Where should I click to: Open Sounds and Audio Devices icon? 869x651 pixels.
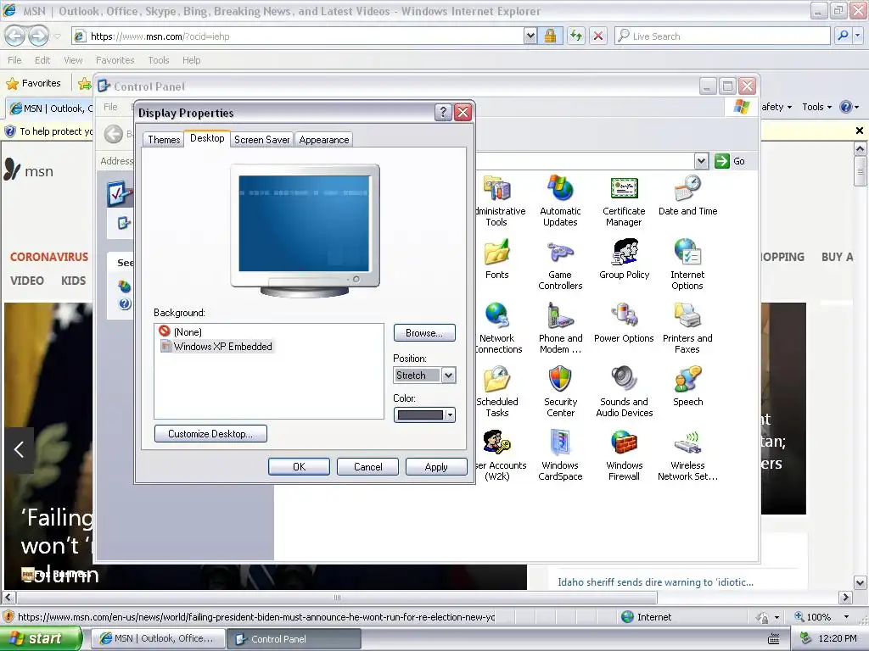(x=624, y=392)
